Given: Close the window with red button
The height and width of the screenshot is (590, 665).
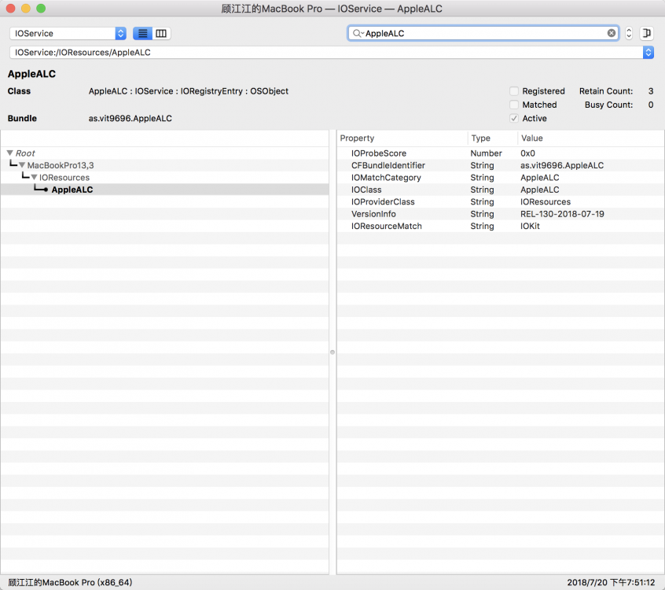Looking at the screenshot, I should pyautogui.click(x=10, y=8).
